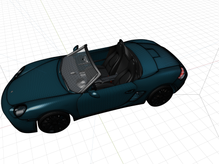Viewport: 219px width, 164px height.
Task: Click the small emblem on the hood
Action: click(12, 92)
